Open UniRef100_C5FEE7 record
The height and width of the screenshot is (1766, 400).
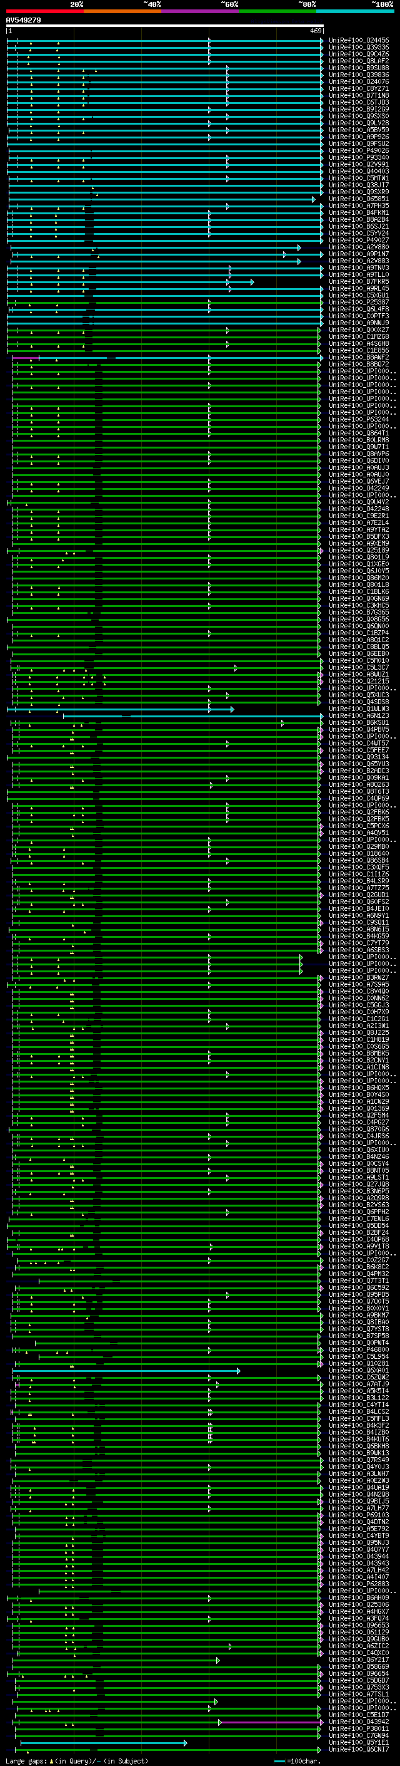click(359, 750)
